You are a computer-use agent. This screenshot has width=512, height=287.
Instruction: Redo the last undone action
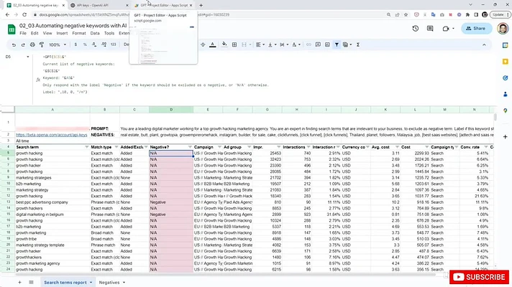[x=23, y=44]
